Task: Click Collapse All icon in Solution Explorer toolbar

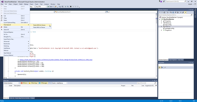Action: point(175,12)
